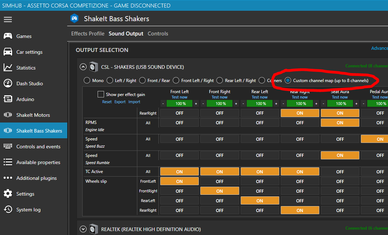Turn off TC Active on Front Left
This screenshot has width=388, height=235.
click(180, 172)
